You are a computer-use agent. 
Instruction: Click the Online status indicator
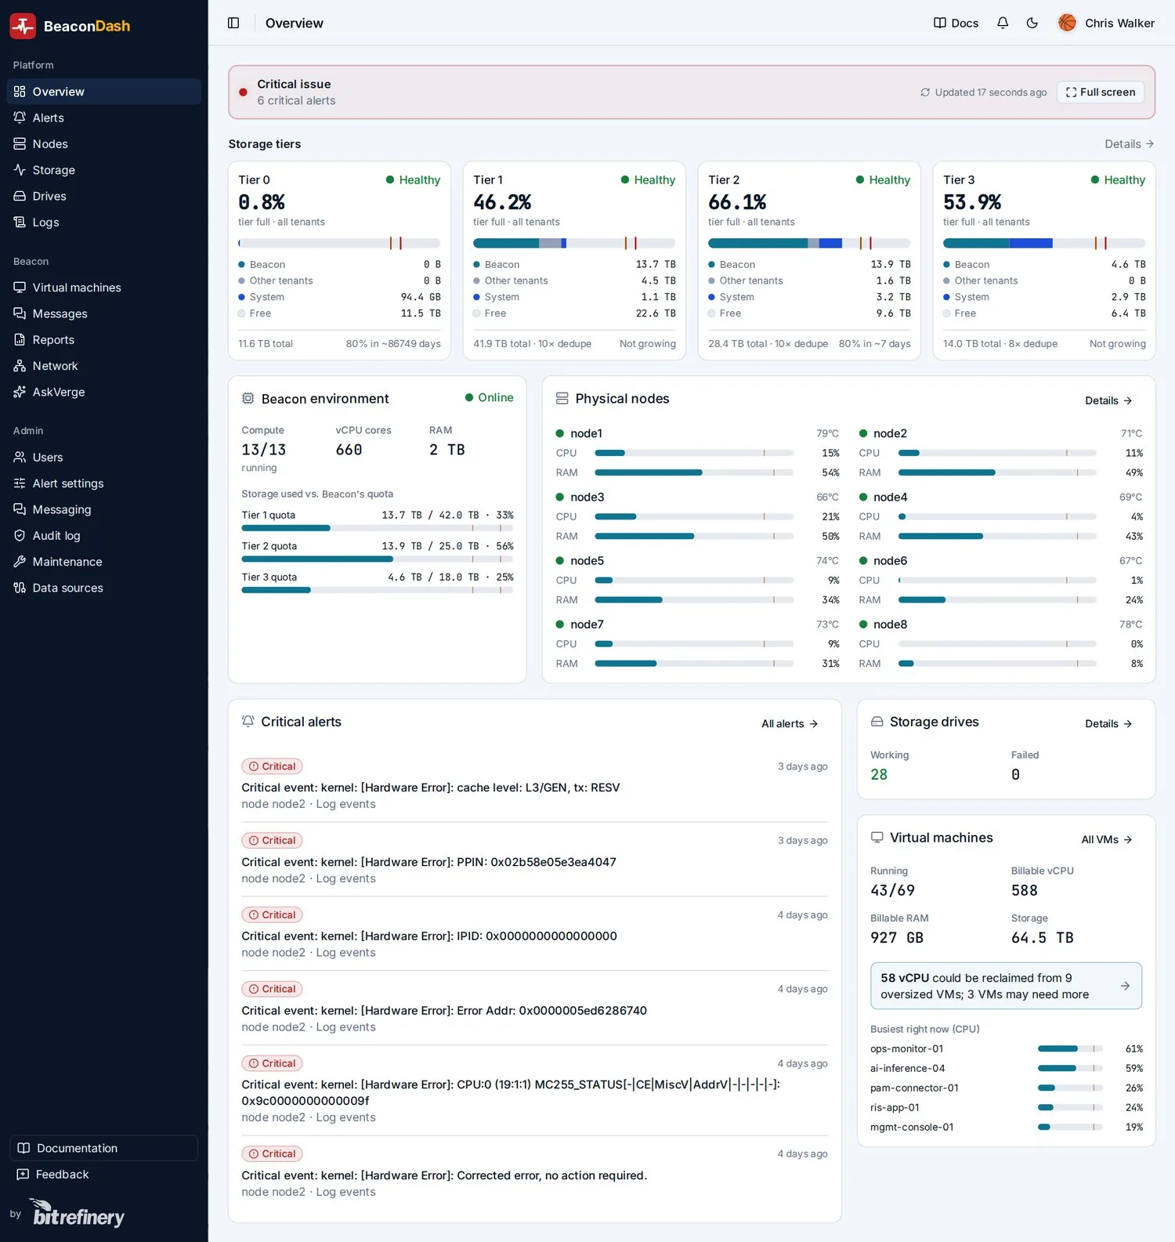(x=489, y=397)
